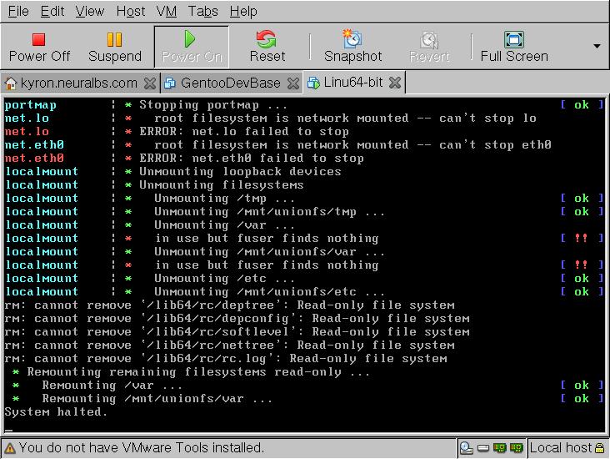Click the Power Off toolbar button

(39, 47)
